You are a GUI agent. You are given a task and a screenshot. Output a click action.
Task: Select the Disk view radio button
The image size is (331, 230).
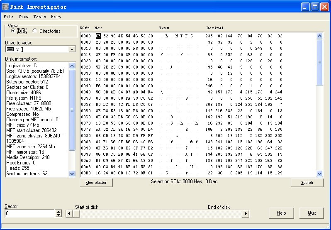click(14, 31)
